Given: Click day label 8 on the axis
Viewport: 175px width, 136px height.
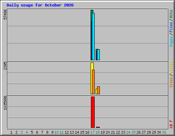Looking at the screenshot, I should coord(47,132).
